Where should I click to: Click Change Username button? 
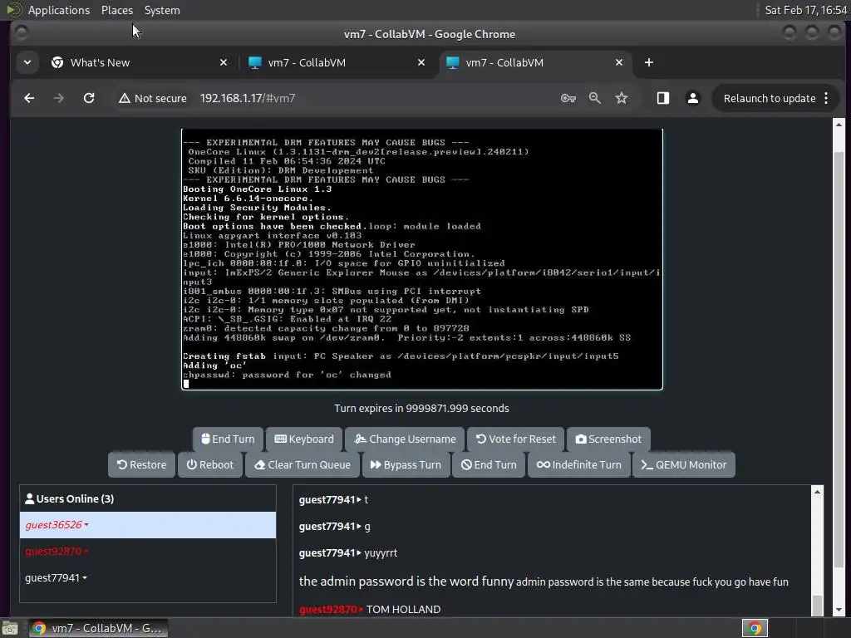click(x=405, y=439)
